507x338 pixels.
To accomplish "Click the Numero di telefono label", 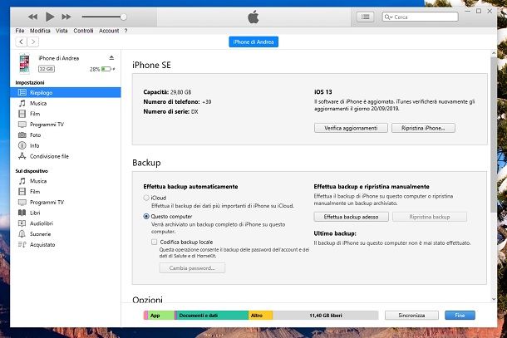I will [x=171, y=102].
